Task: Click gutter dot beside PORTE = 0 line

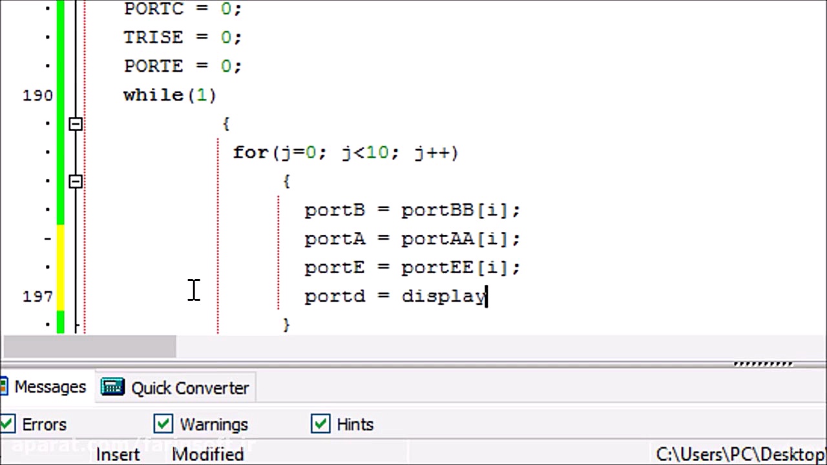Action: 48,66
